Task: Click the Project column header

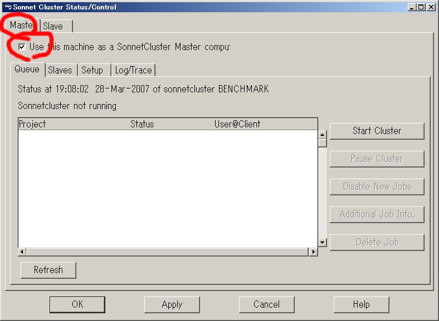Action: pyautogui.click(x=32, y=124)
